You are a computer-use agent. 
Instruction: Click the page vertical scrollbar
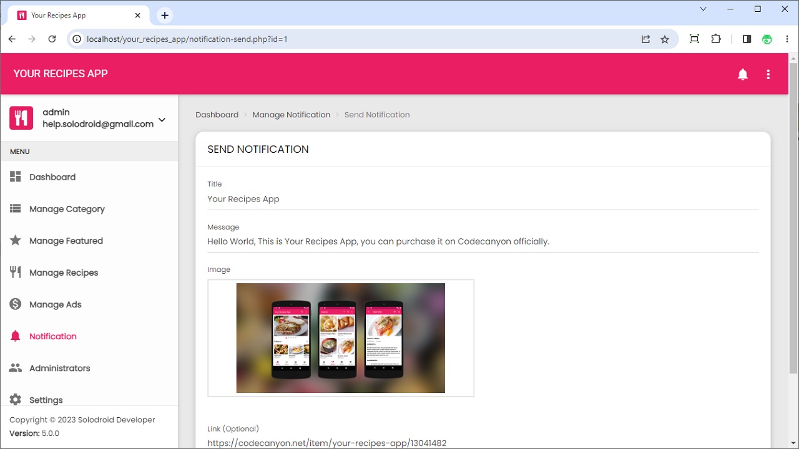click(x=793, y=218)
